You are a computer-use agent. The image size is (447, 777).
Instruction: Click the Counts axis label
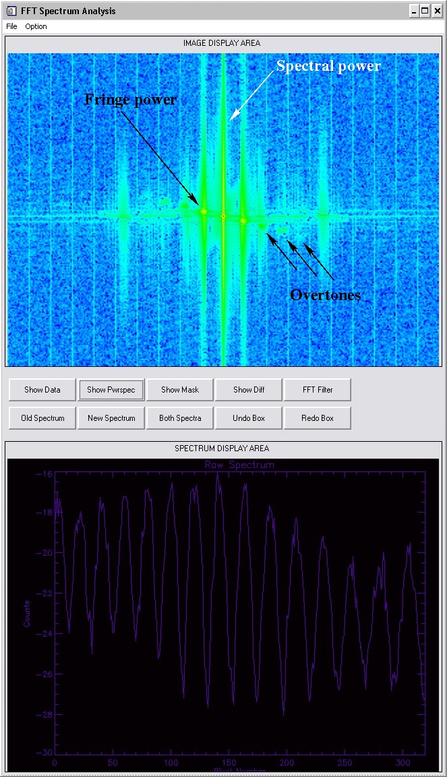pyautogui.click(x=27, y=614)
